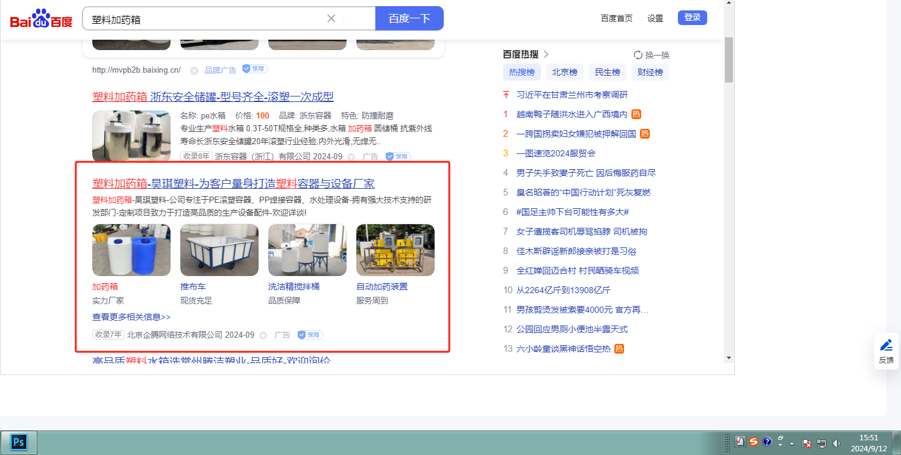The height and width of the screenshot is (455, 901).
Task: Click the mvpb2b.baixing.cn URL
Action: tap(136, 70)
